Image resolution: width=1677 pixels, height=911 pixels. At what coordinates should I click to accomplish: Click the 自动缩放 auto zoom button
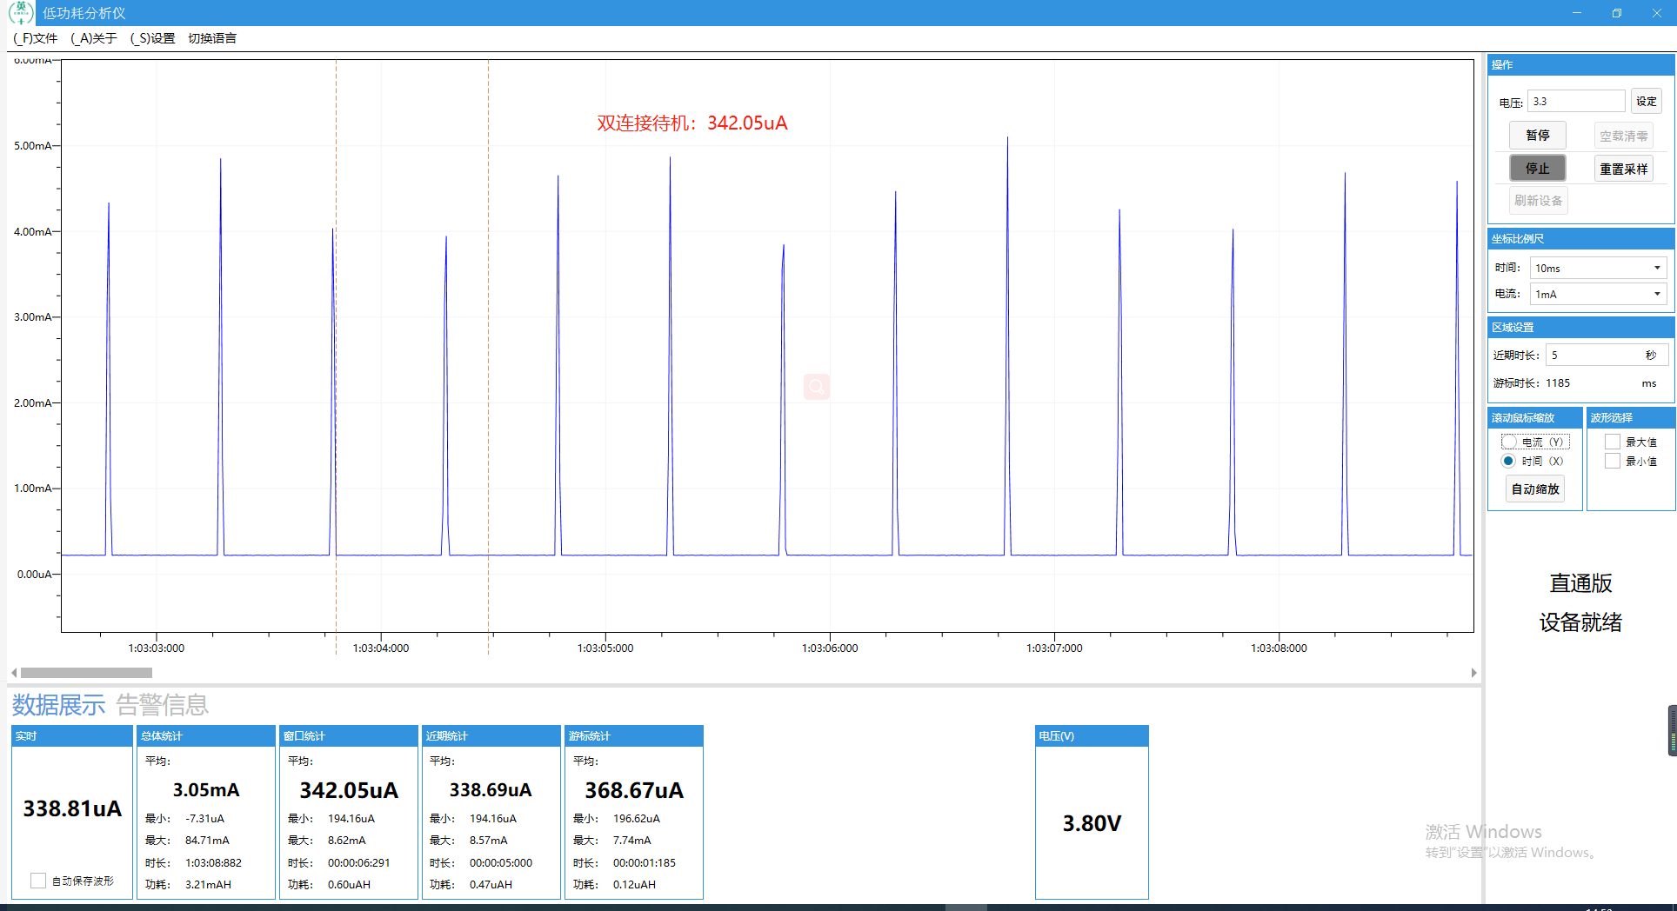(x=1535, y=489)
